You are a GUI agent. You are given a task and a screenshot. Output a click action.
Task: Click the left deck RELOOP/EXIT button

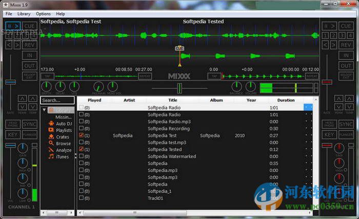[x=30, y=76]
